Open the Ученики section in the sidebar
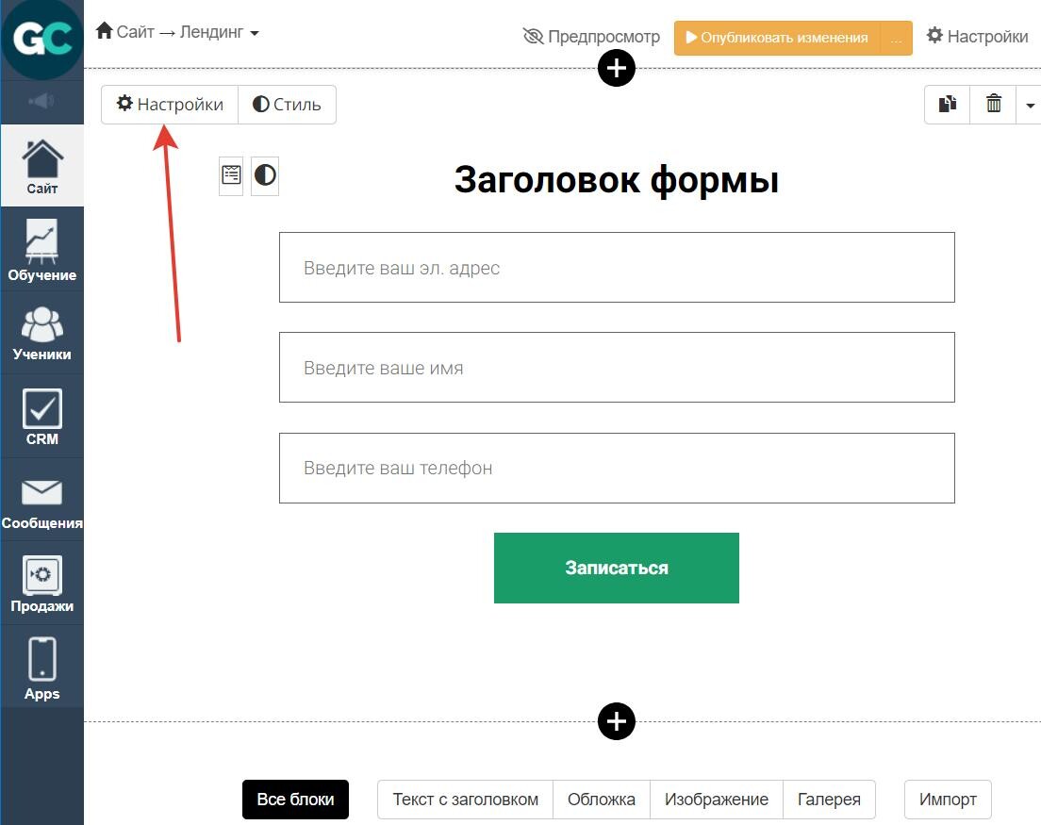This screenshot has width=1041, height=825. tap(41, 333)
